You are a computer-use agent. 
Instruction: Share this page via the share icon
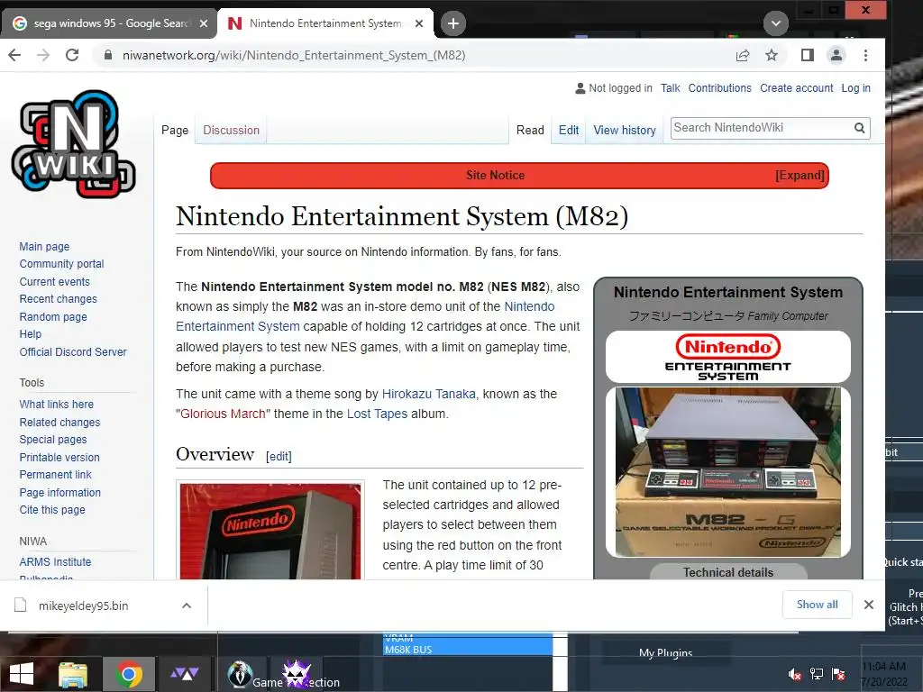click(x=743, y=55)
